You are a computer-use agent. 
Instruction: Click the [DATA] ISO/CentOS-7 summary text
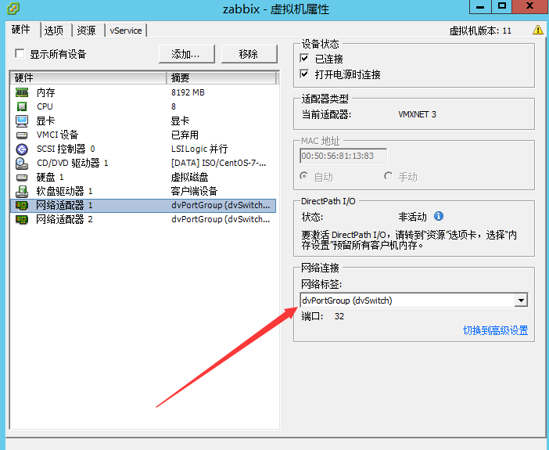click(218, 163)
